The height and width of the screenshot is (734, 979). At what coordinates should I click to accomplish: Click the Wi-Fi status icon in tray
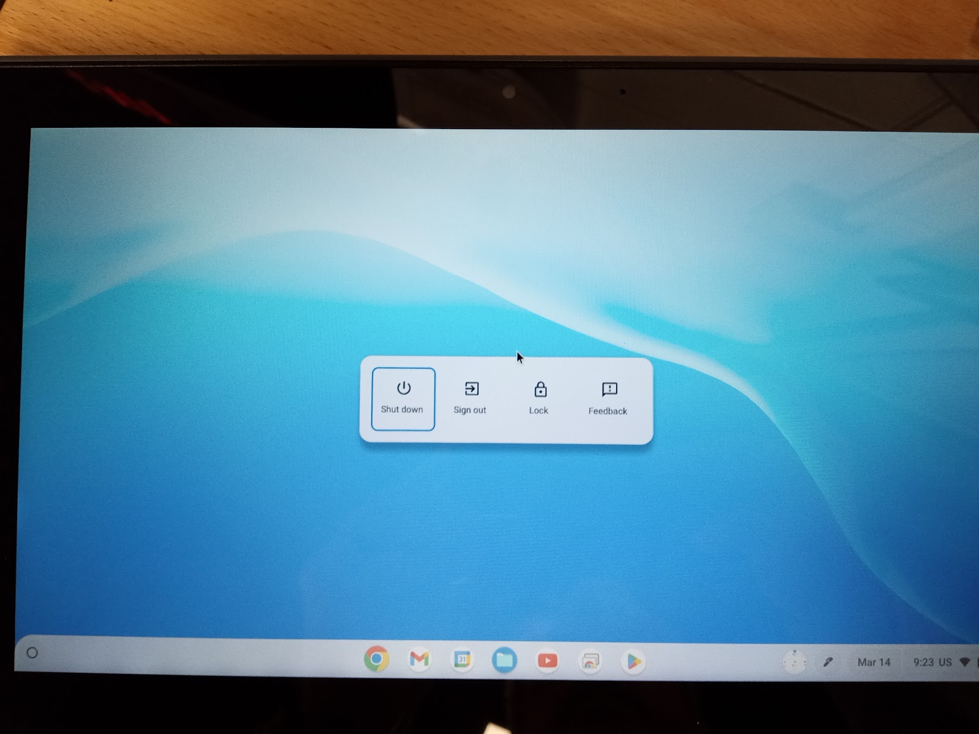(x=965, y=662)
